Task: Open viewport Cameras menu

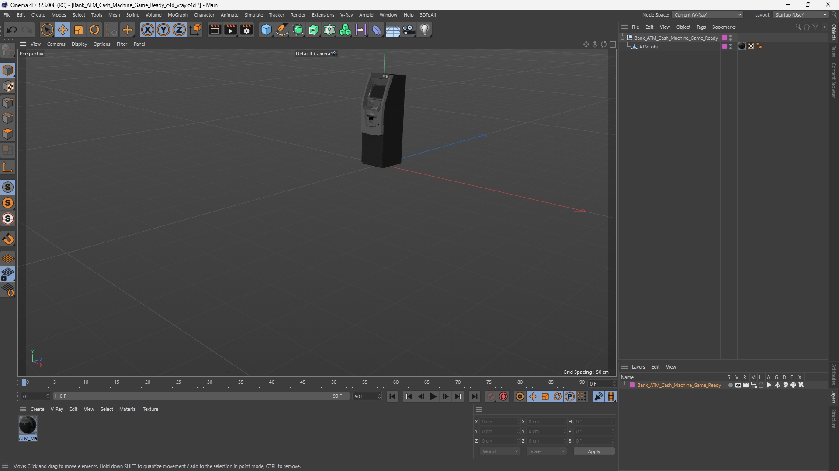Action: [x=56, y=44]
